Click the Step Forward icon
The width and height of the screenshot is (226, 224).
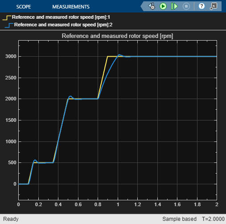174,6
